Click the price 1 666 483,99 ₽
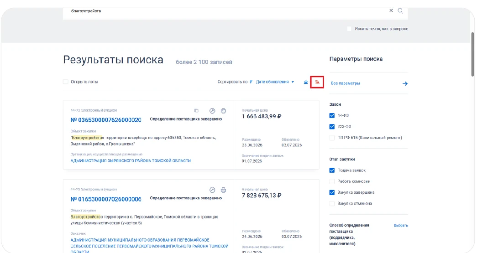Viewport: 477px width, 253px height. point(262,116)
